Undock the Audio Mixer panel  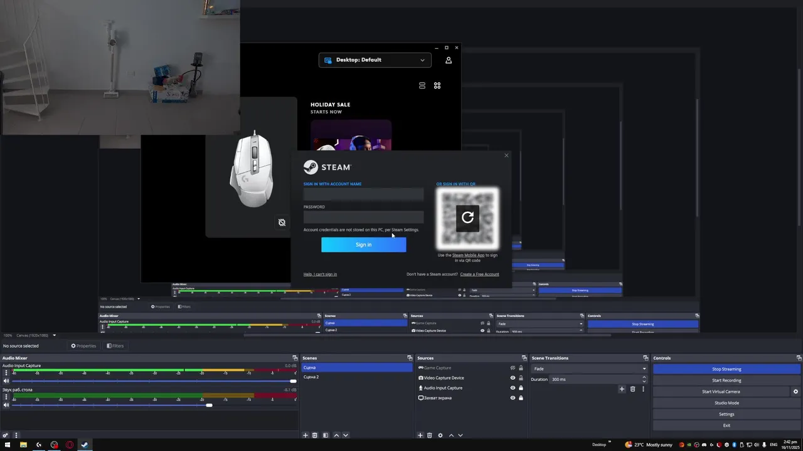pyautogui.click(x=295, y=358)
